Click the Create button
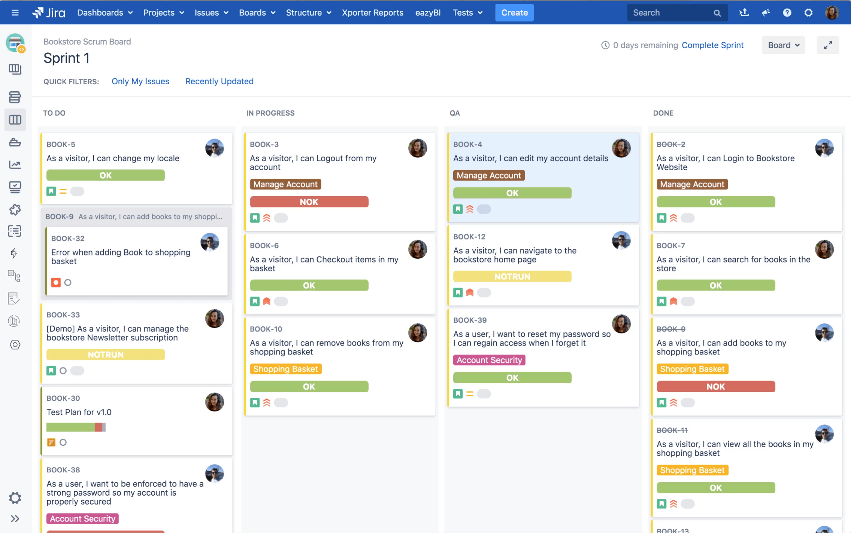The width and height of the screenshot is (851, 533). coord(514,12)
